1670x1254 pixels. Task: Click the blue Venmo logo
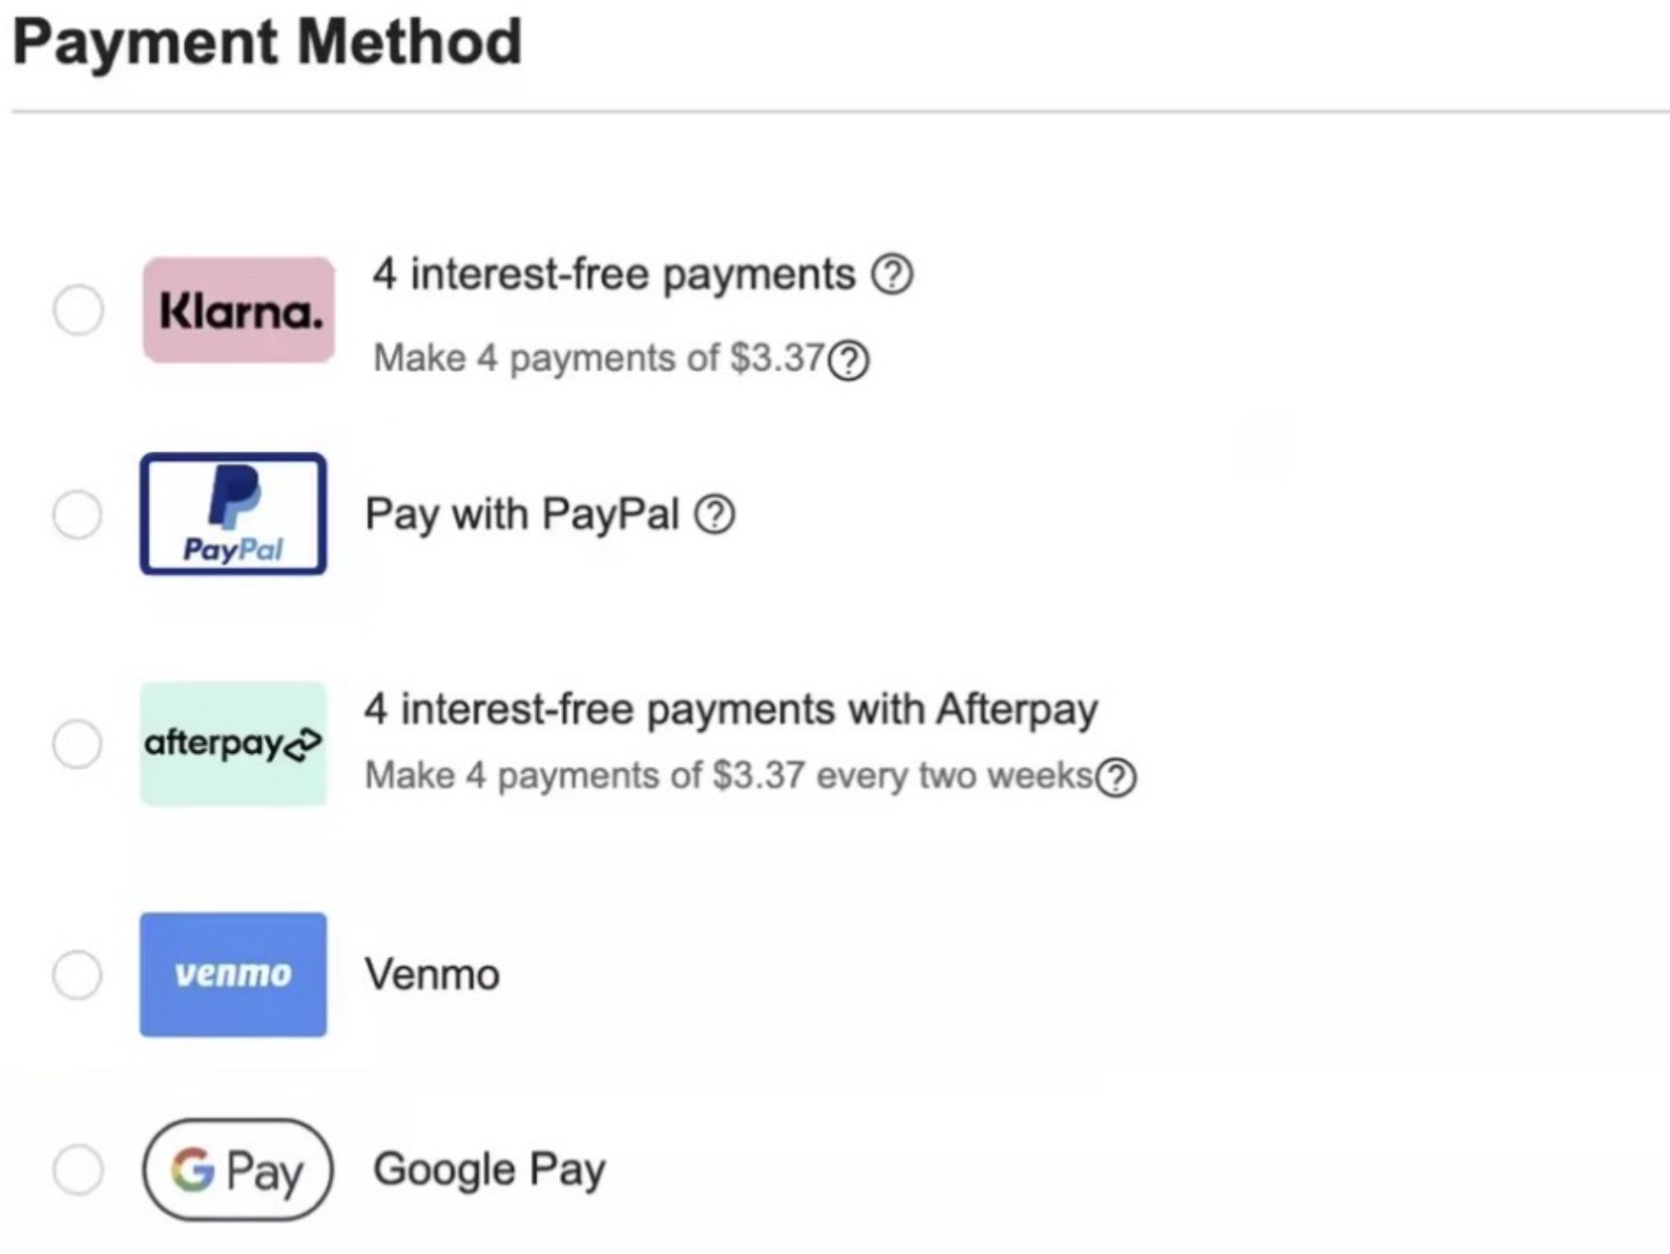(234, 975)
